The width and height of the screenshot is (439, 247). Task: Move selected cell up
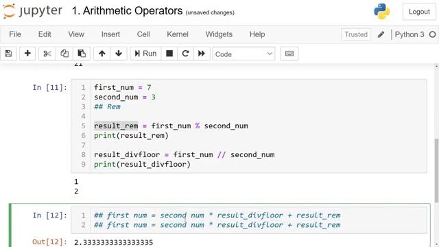tap(102, 54)
